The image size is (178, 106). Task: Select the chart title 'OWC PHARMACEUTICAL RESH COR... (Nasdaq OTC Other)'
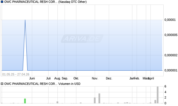(x=45, y=2)
